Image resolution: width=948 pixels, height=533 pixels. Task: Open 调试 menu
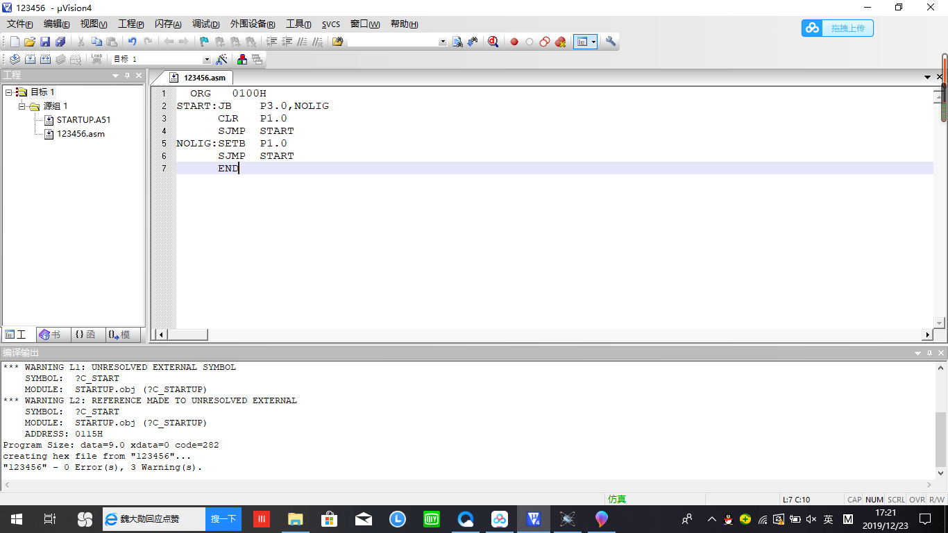coord(205,24)
